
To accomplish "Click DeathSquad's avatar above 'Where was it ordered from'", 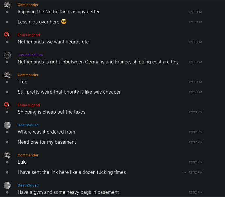I will 7,125.
